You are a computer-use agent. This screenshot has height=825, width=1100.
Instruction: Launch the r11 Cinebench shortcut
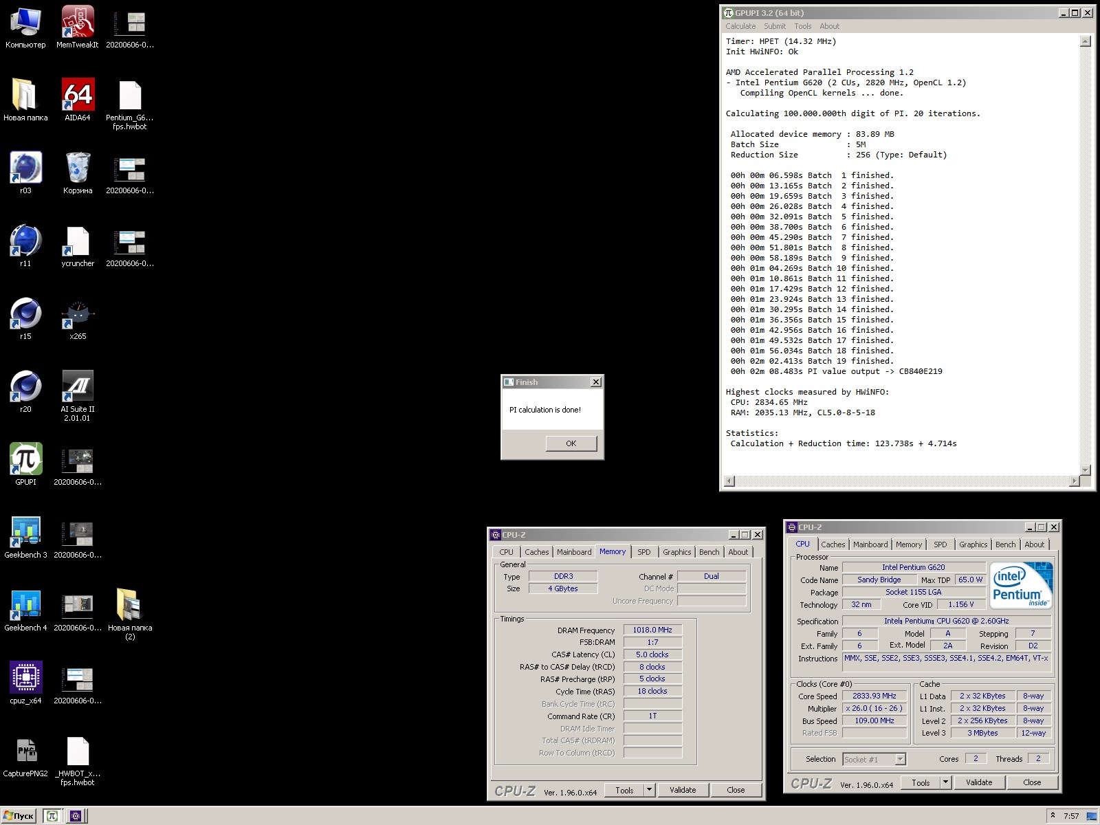pos(25,246)
